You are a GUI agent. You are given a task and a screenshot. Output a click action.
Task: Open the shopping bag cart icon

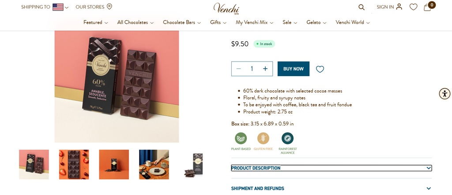coord(427,7)
